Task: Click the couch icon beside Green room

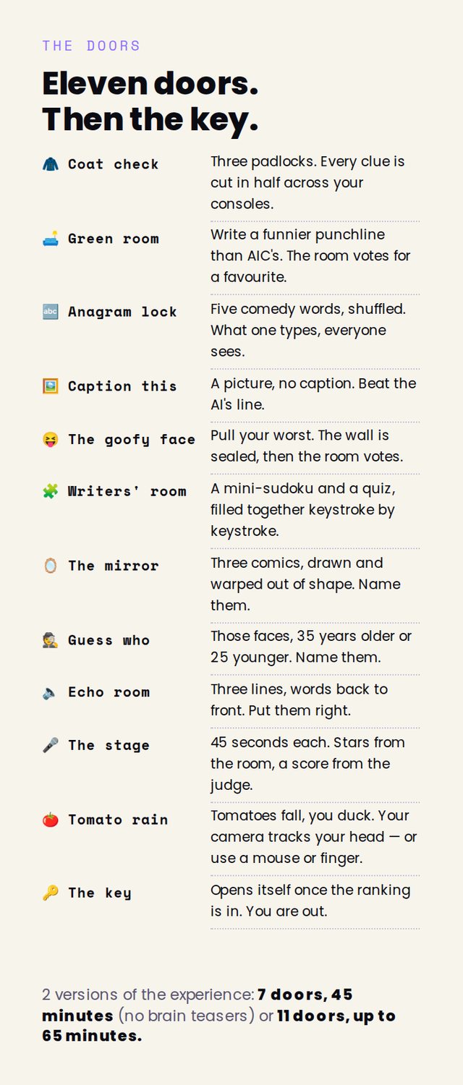Action: tap(50, 239)
